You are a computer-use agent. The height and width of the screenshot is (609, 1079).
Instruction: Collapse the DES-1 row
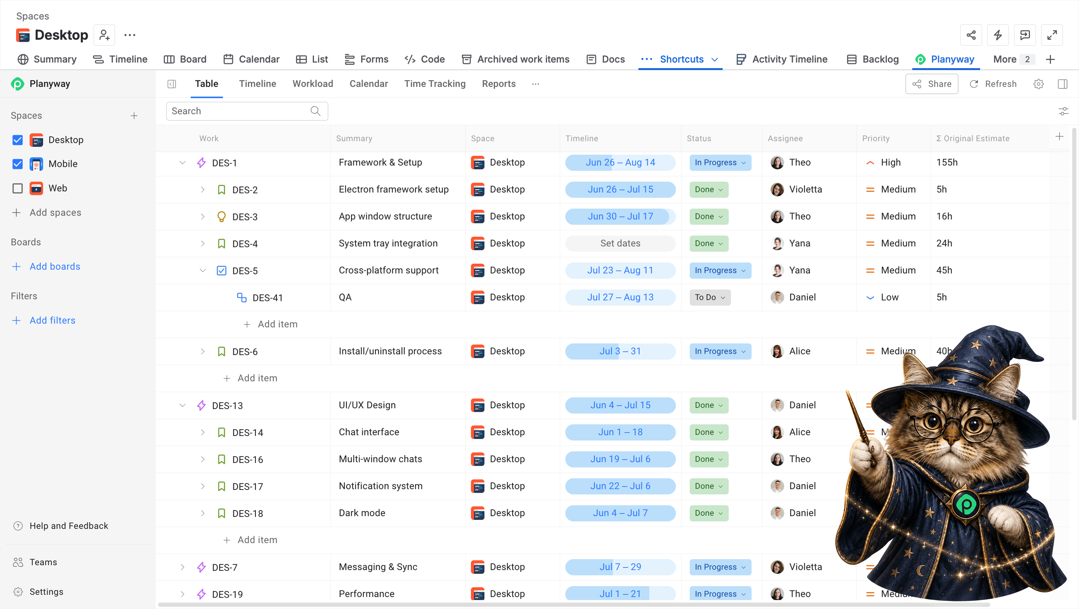pyautogui.click(x=182, y=163)
